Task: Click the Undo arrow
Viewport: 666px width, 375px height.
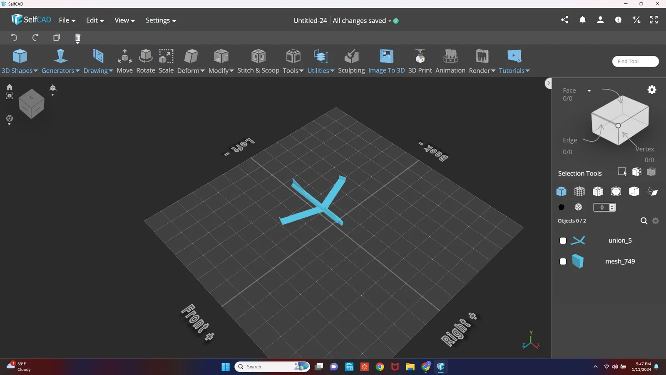Action: pos(14,38)
